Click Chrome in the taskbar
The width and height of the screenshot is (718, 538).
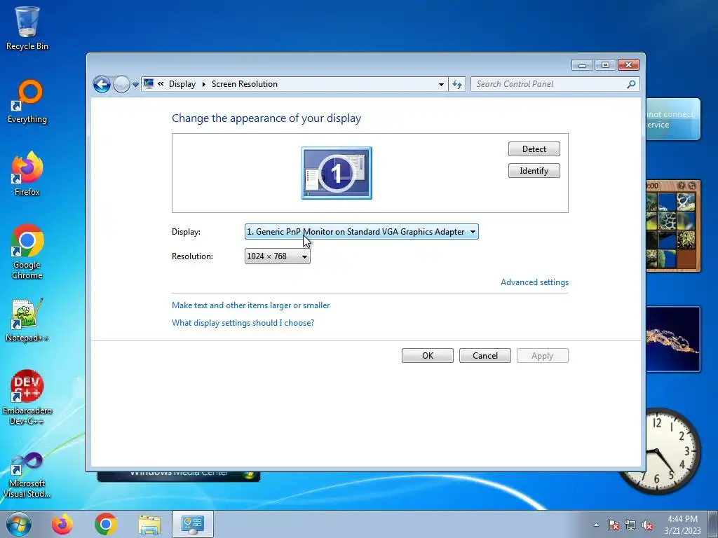click(x=106, y=524)
